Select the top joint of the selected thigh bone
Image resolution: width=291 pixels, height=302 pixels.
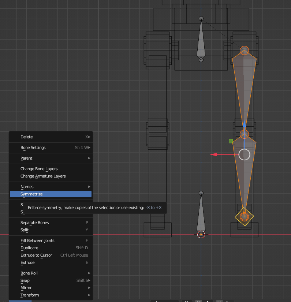click(x=244, y=50)
